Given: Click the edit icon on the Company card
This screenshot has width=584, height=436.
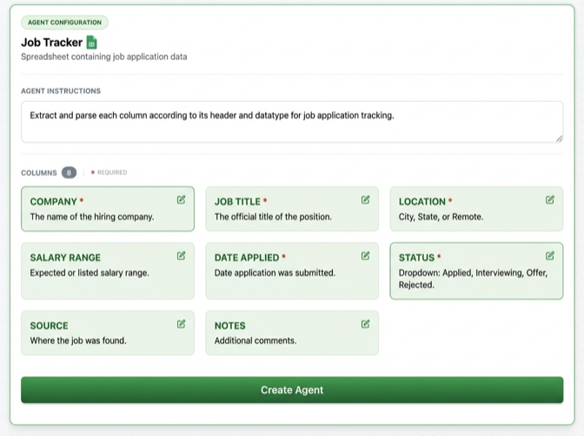Looking at the screenshot, I should (x=181, y=199).
